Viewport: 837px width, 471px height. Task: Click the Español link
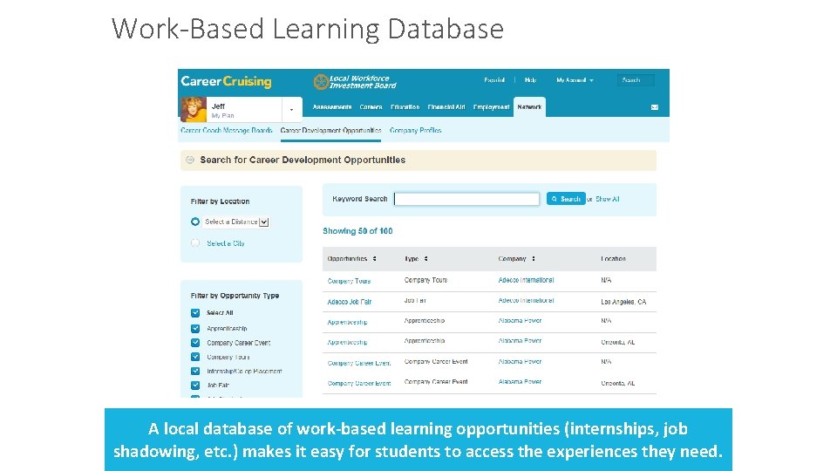click(494, 80)
